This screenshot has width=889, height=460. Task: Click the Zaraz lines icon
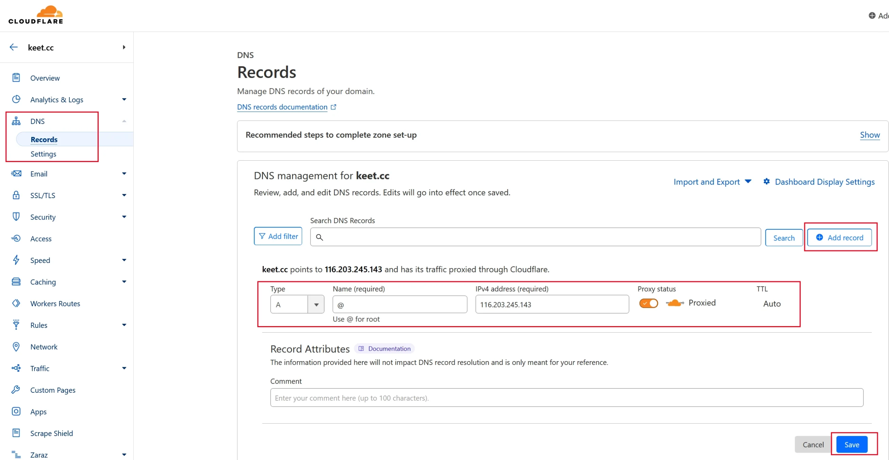[16, 454]
